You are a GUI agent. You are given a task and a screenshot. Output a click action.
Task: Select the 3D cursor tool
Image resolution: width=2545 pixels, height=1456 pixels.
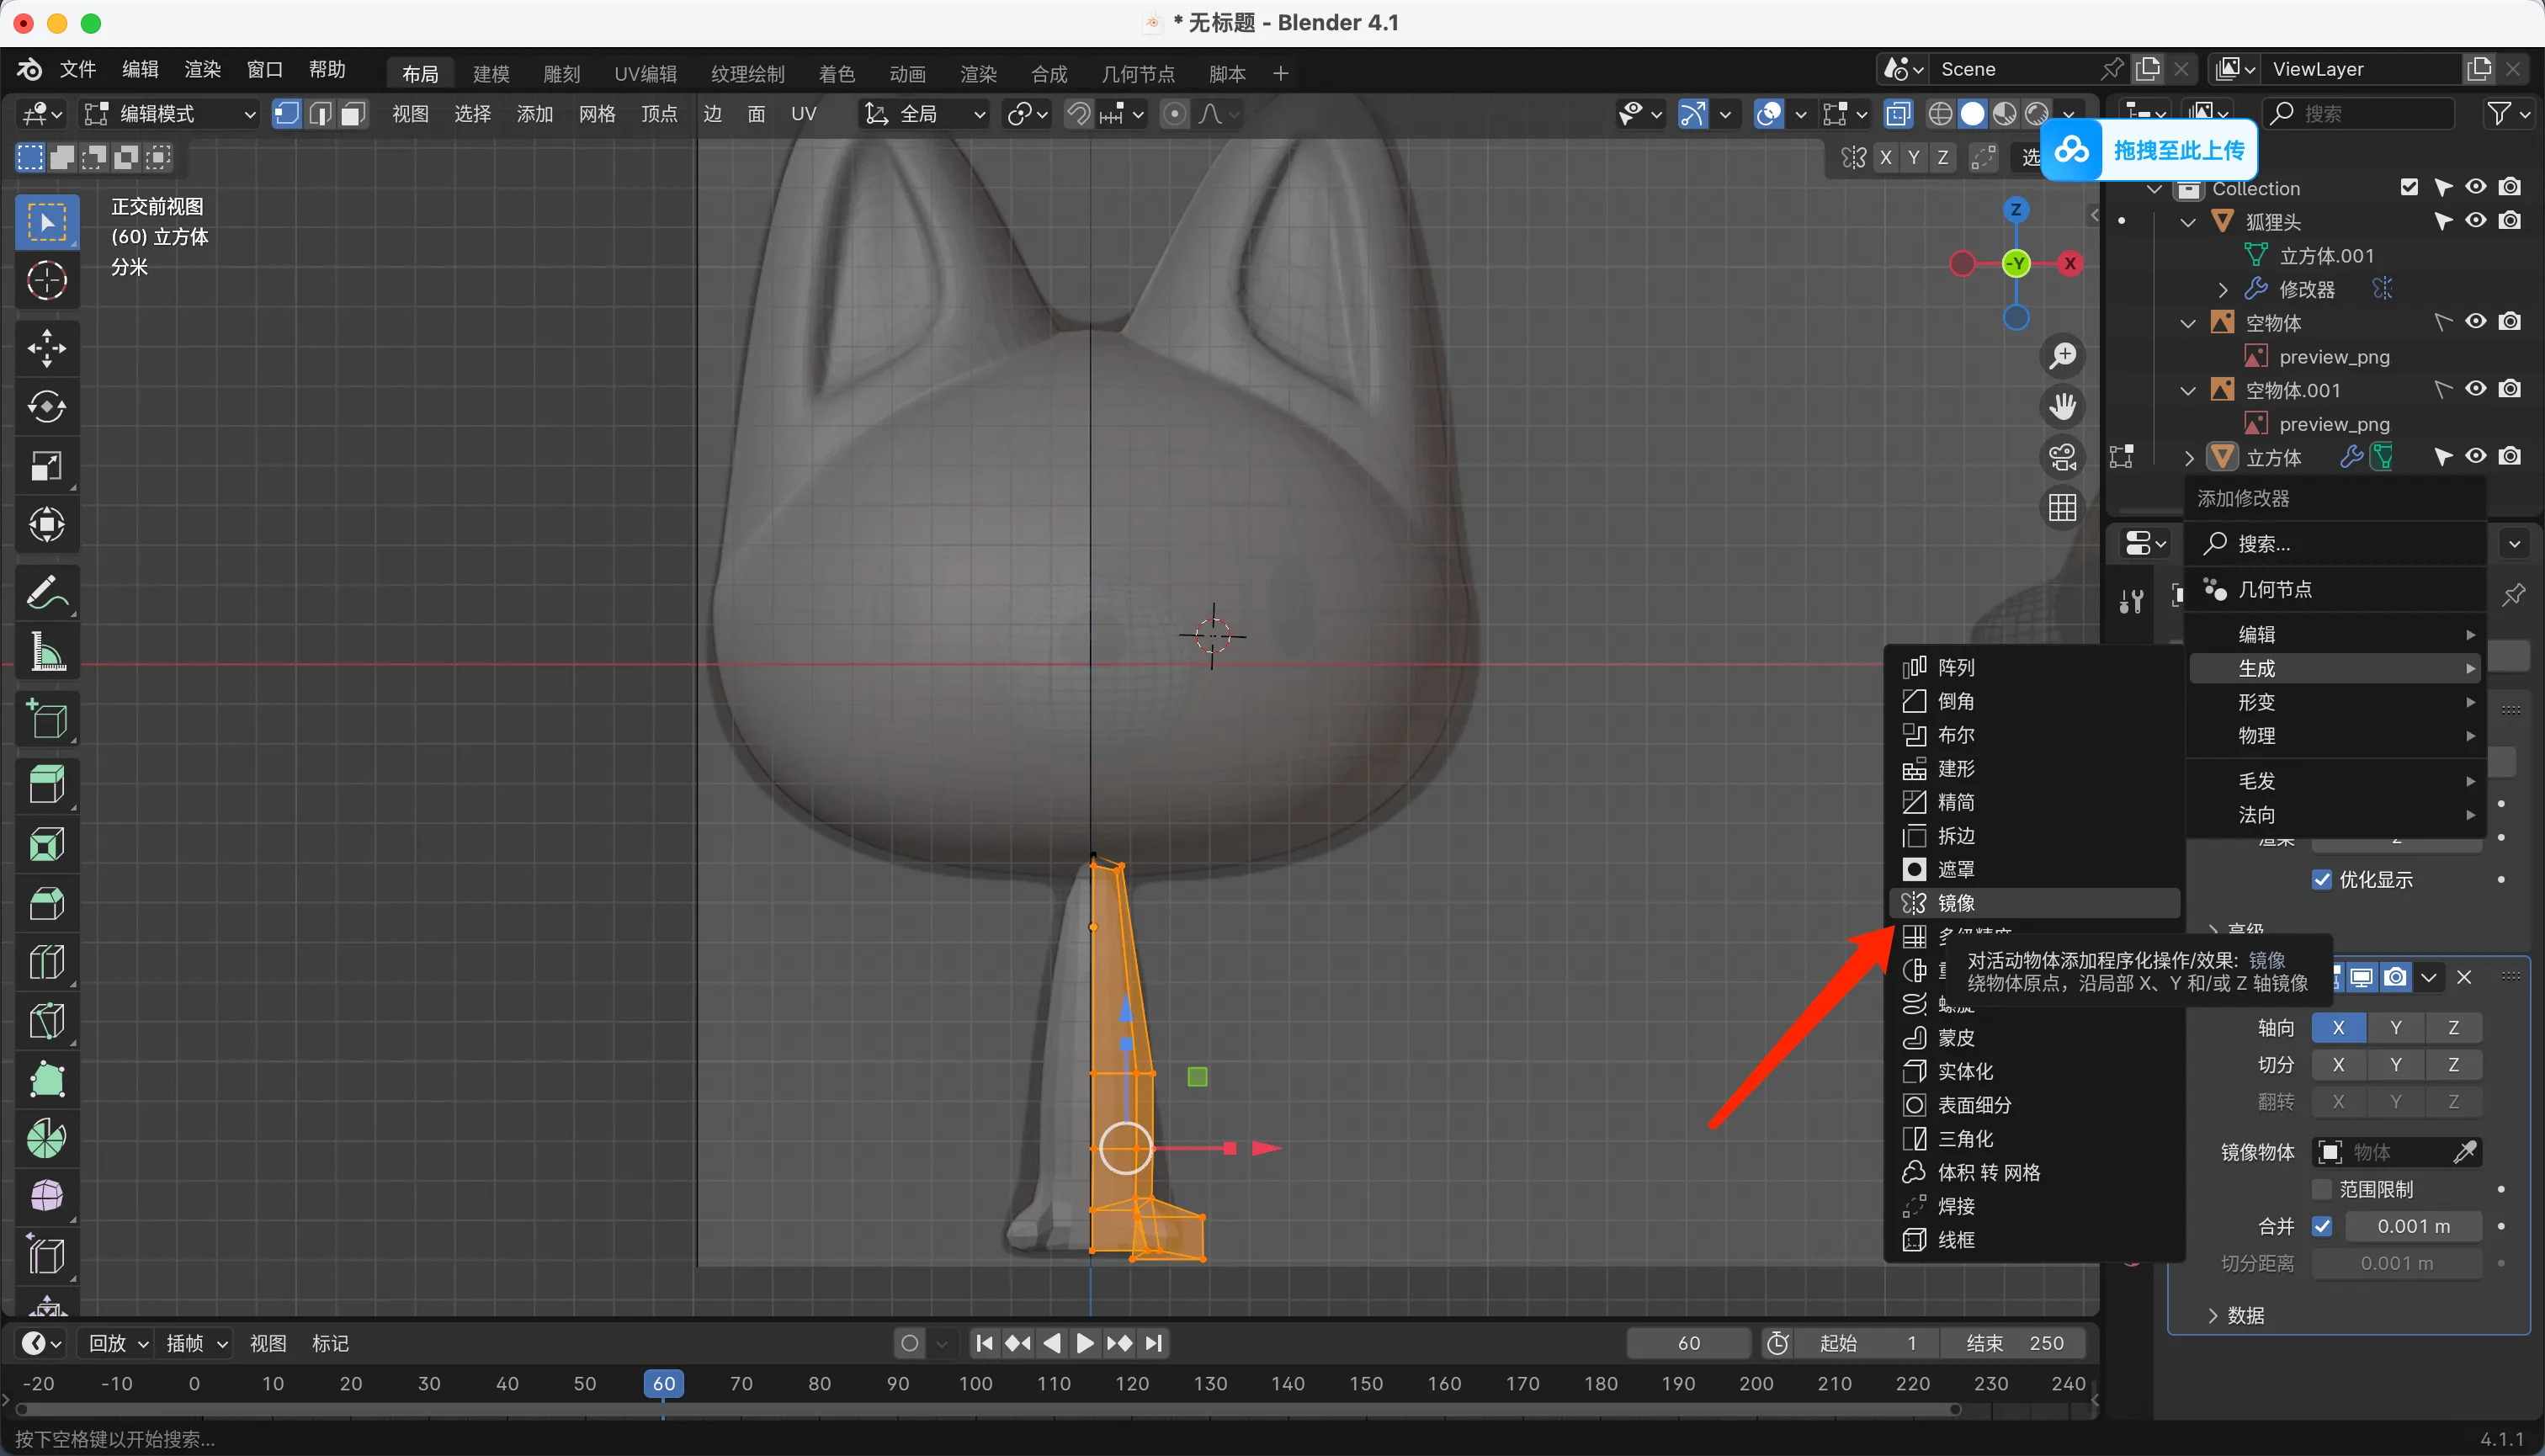46,281
